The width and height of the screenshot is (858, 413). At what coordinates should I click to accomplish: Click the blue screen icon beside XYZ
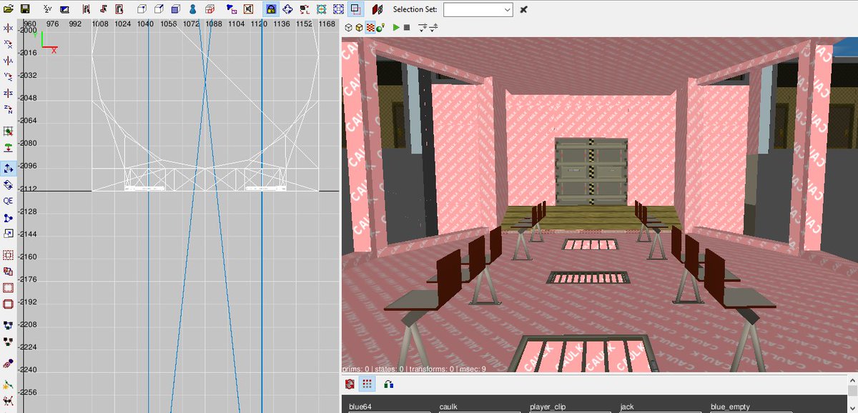click(x=64, y=9)
